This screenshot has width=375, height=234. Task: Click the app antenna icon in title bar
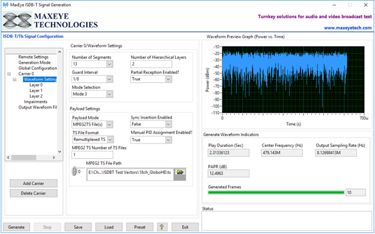[x=5, y=5]
